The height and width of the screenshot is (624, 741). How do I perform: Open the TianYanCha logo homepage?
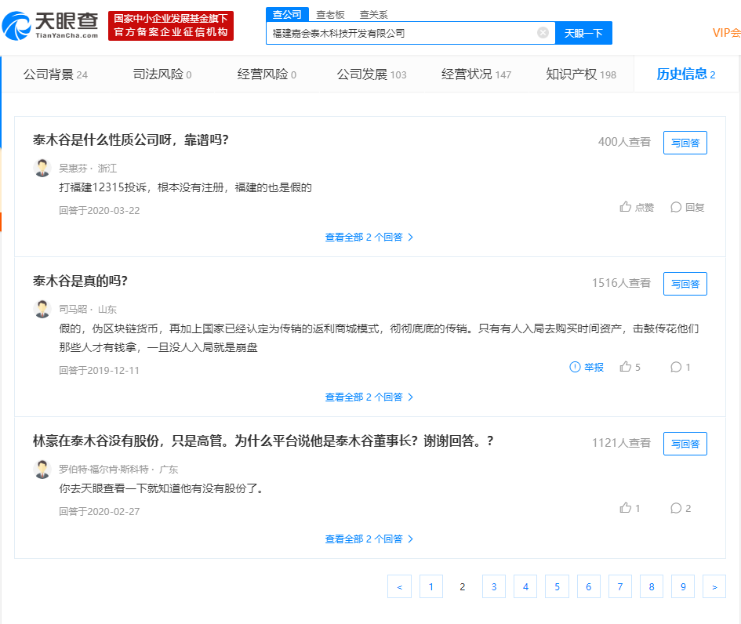point(50,26)
